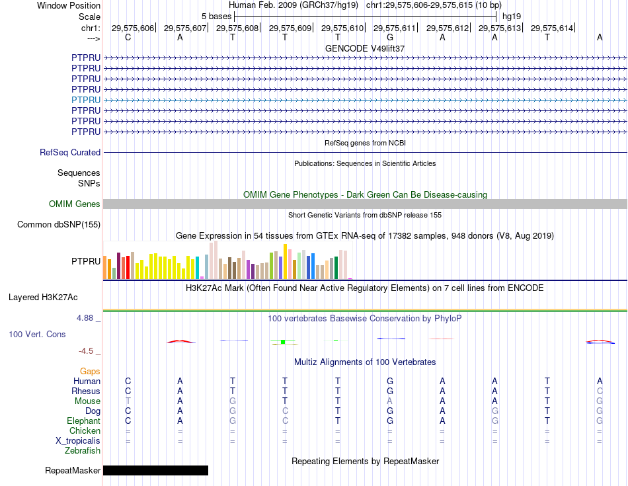Open the GENCODE V49lift37 track title

click(x=365, y=48)
